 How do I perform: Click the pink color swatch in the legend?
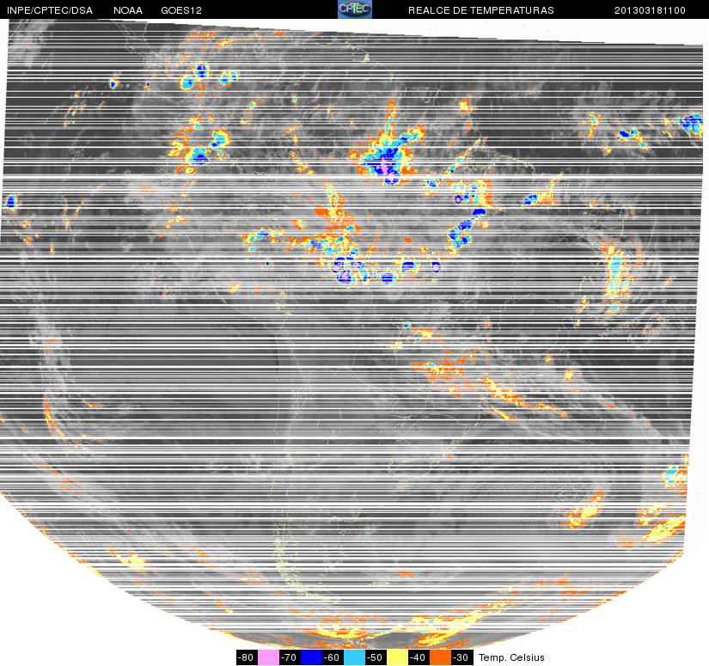(268, 657)
